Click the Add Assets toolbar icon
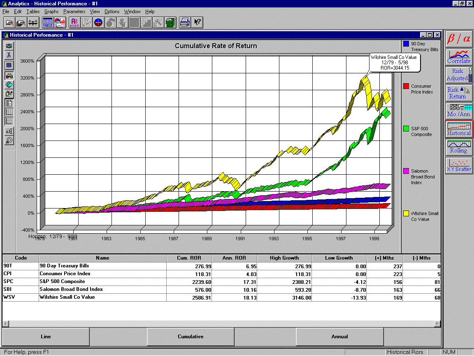 tap(74, 22)
